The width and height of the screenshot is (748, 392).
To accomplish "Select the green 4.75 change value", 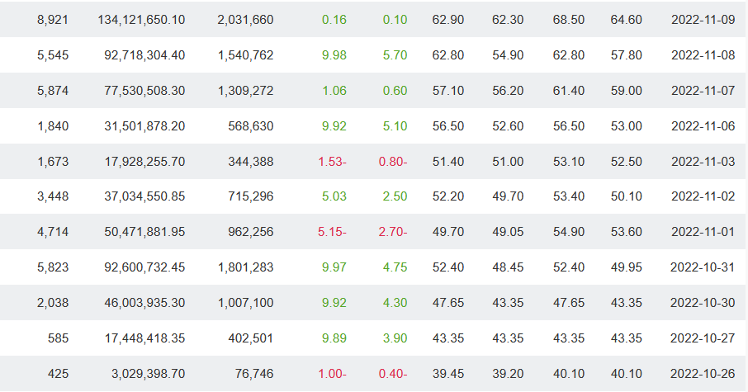I will 395,267.
